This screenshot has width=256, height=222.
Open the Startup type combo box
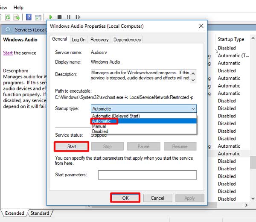(144, 108)
